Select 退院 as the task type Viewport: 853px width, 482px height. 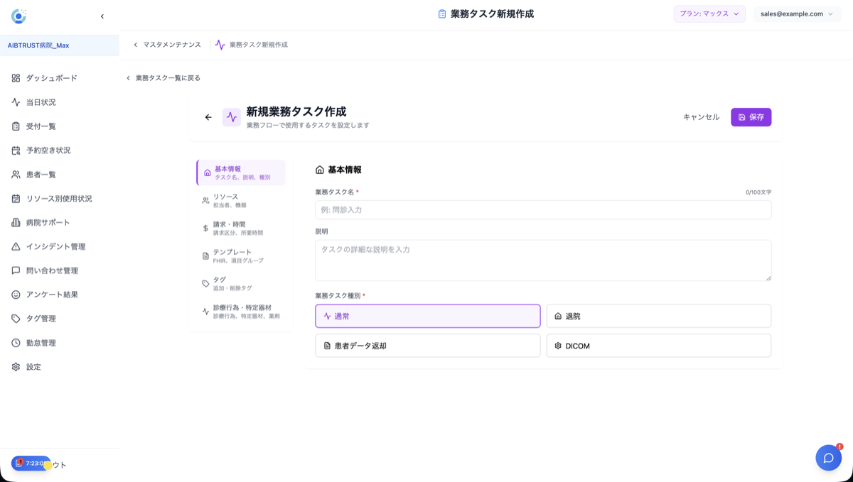pyautogui.click(x=658, y=315)
